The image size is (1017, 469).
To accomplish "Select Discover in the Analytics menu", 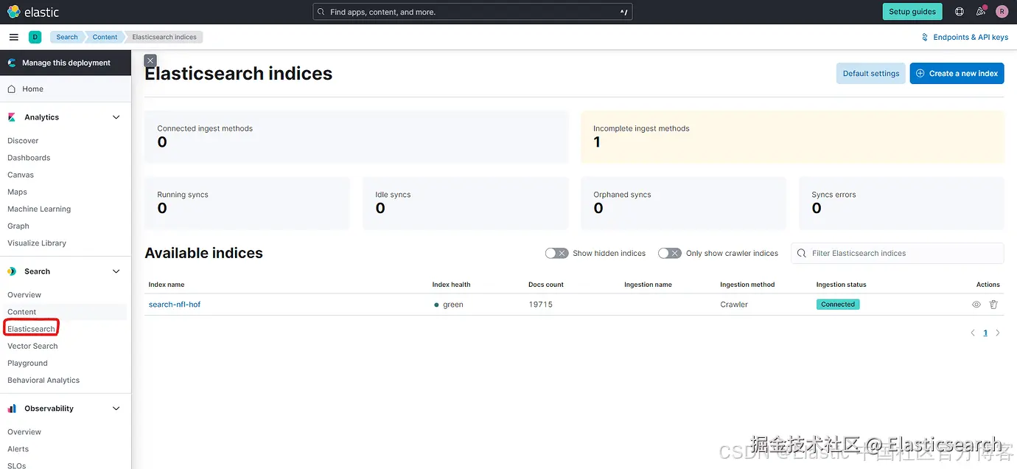I will [x=23, y=141].
